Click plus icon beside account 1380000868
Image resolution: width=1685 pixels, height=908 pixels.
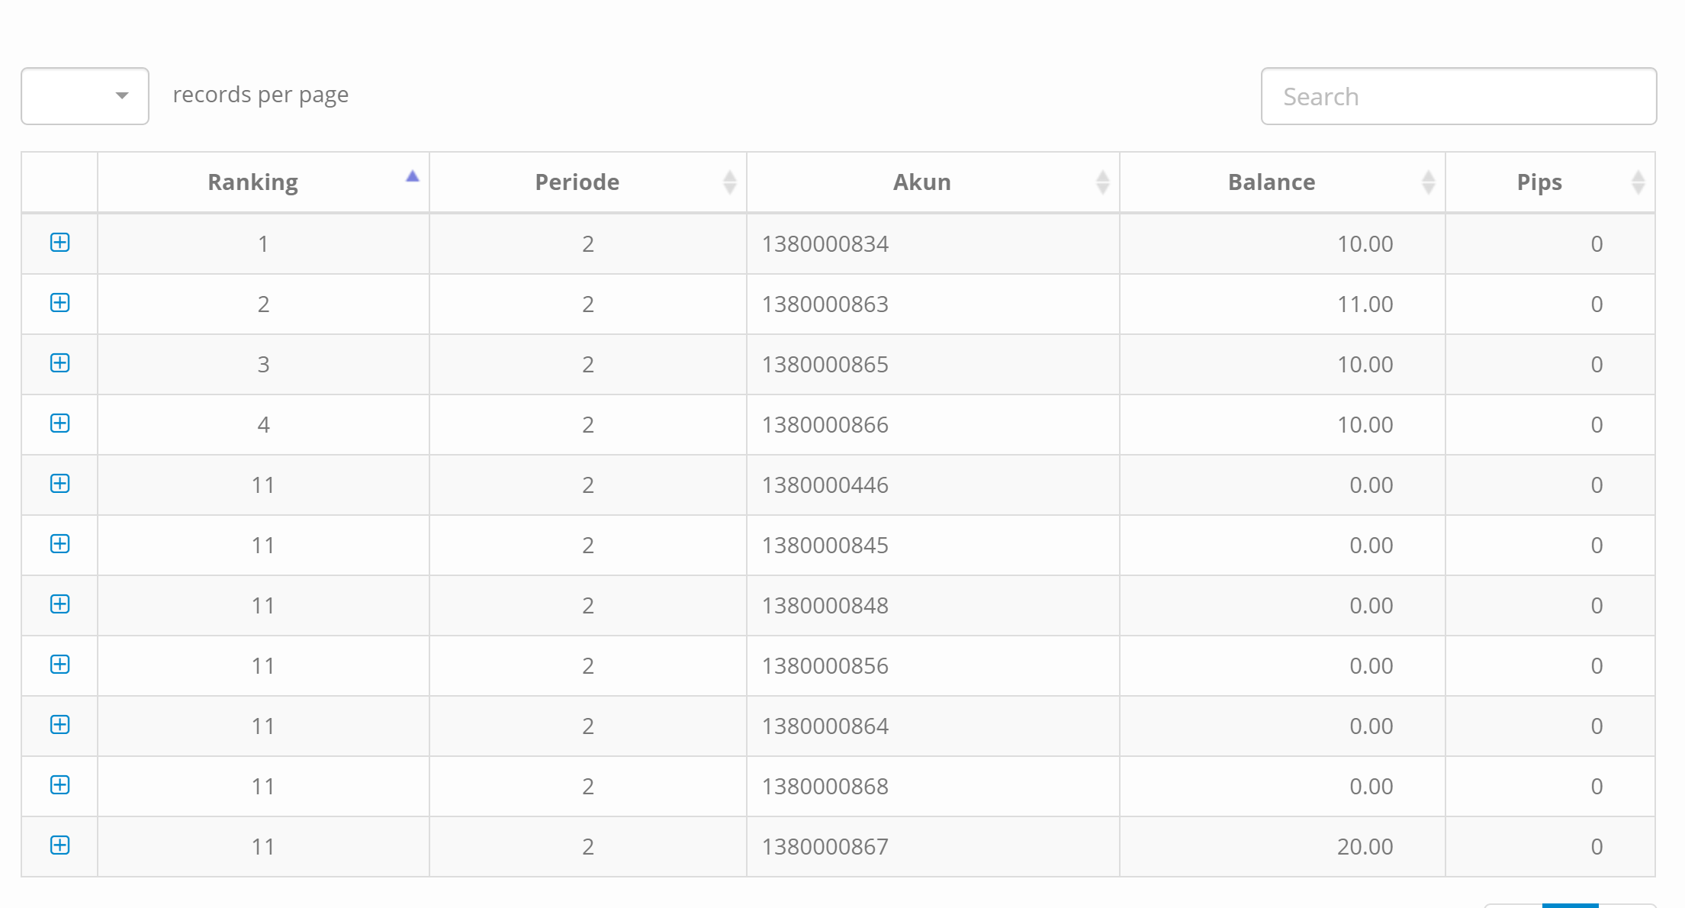coord(59,785)
